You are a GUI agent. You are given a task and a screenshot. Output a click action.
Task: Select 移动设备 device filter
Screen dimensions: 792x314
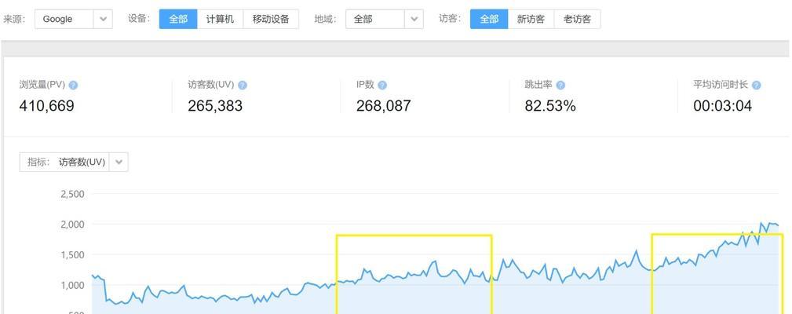point(271,19)
